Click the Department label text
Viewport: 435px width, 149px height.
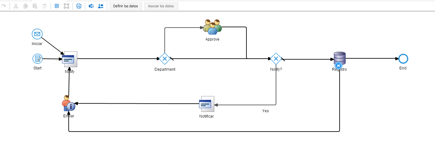click(165, 69)
